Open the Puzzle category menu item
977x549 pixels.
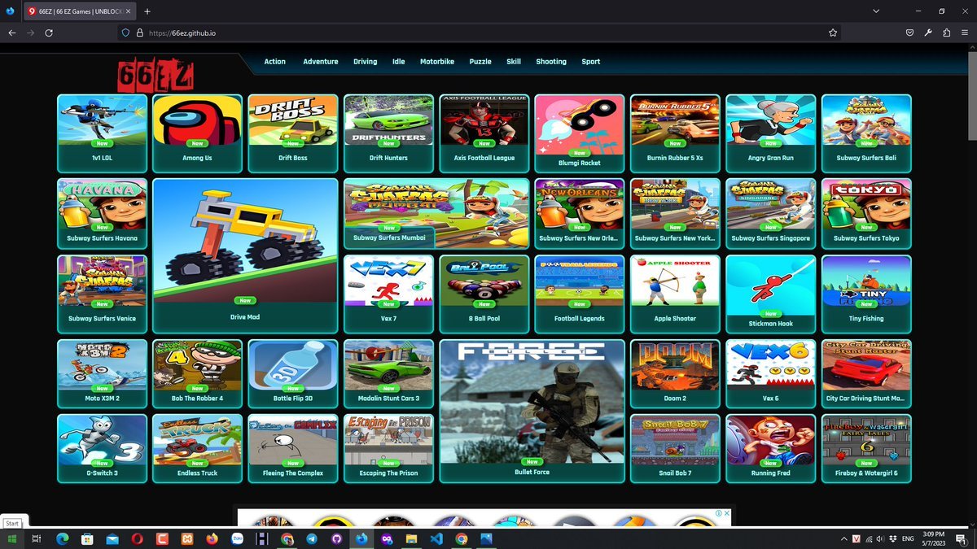(x=480, y=62)
